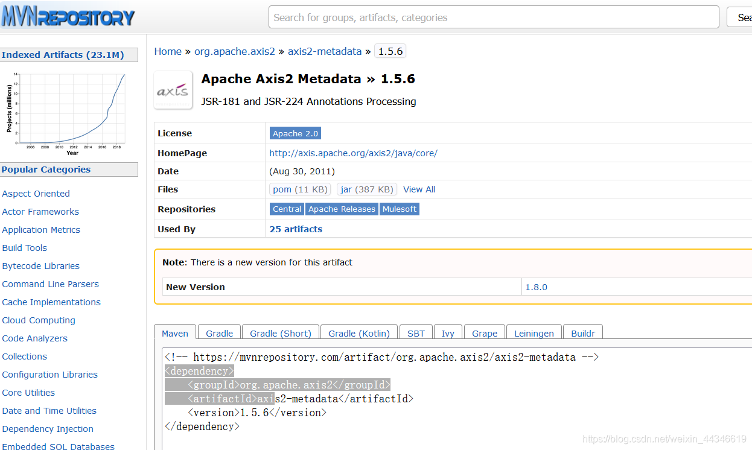Click the Apache 2.0 license tag

tap(295, 133)
